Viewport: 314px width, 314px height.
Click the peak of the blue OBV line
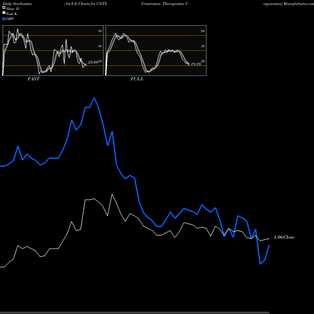click(94, 98)
